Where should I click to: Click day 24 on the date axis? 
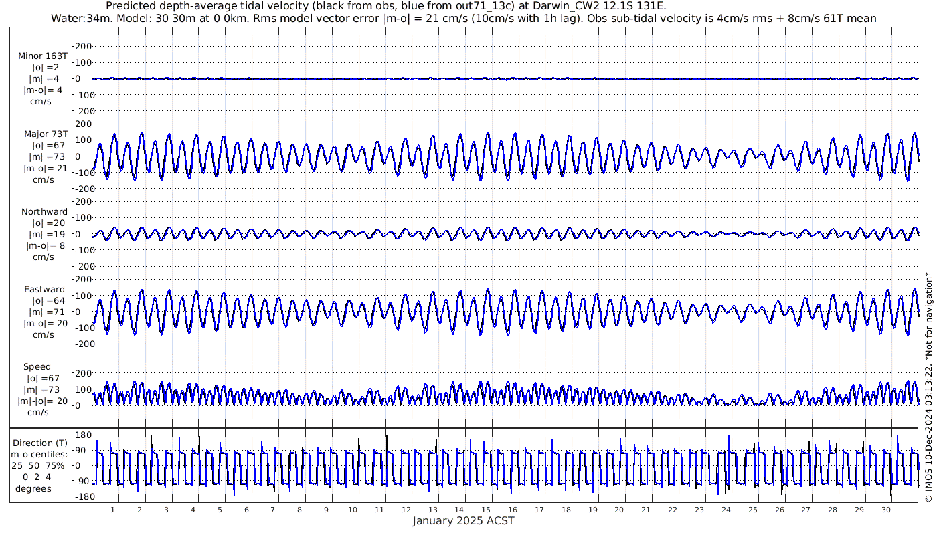[x=726, y=510]
